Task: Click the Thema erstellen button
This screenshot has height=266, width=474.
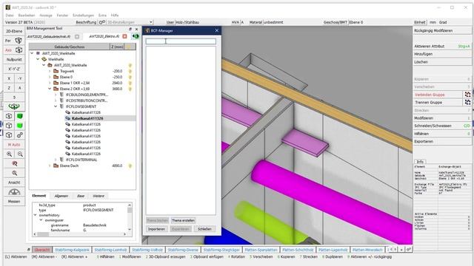Action: point(183,220)
